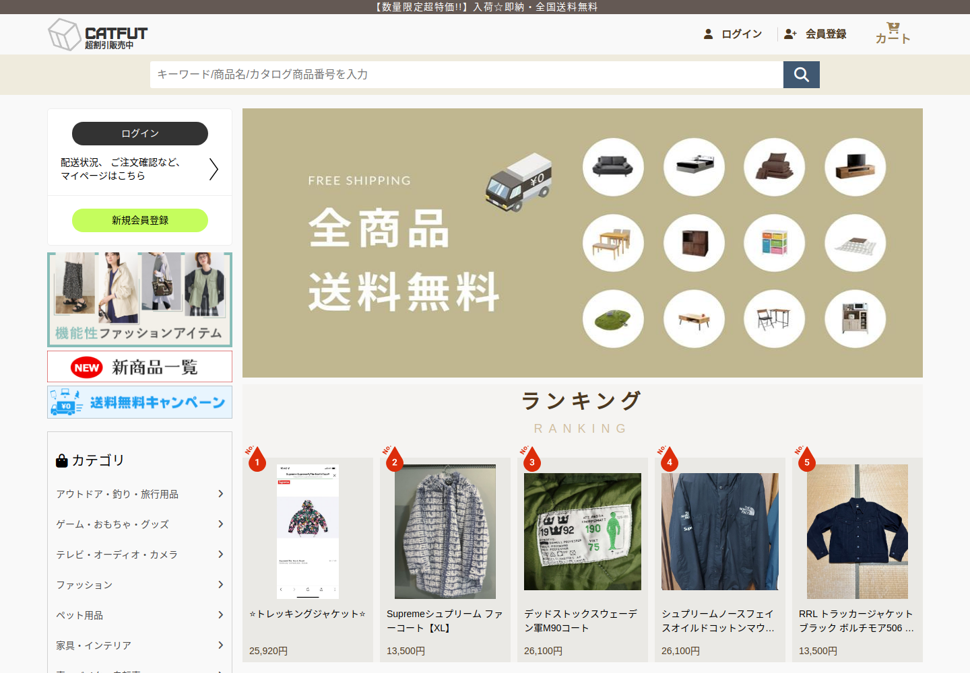Click the magnifier search button
The width and height of the screenshot is (970, 673).
[802, 75]
